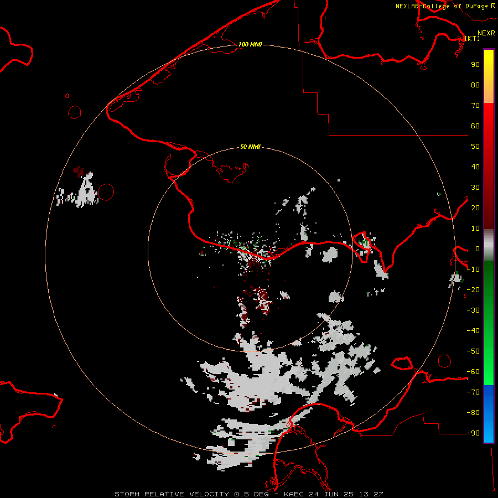Click the 50 tick label on the velocity scale

click(x=475, y=147)
